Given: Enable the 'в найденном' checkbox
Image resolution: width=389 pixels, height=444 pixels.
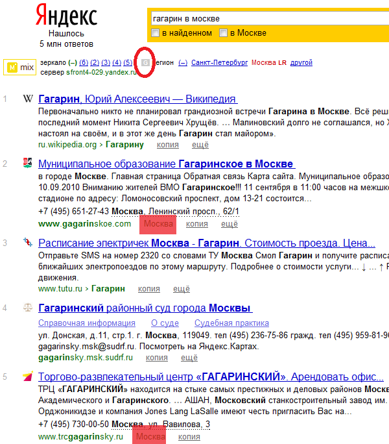Looking at the screenshot, I should [155, 33].
